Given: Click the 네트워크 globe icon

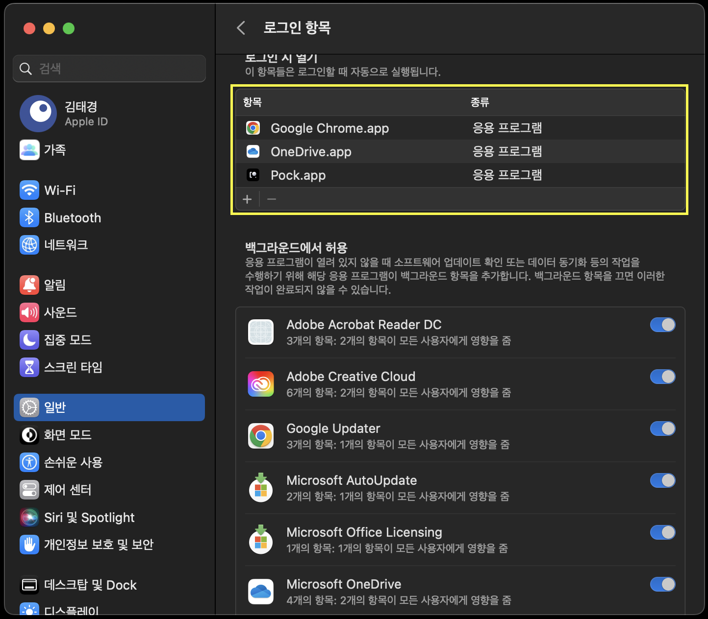Looking at the screenshot, I should click(x=29, y=245).
